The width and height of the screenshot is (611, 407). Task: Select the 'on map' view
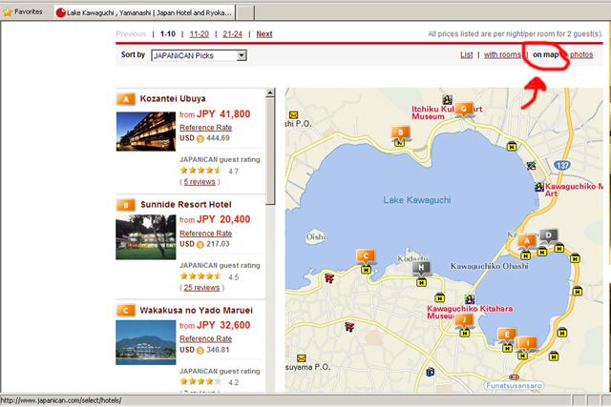(x=545, y=55)
